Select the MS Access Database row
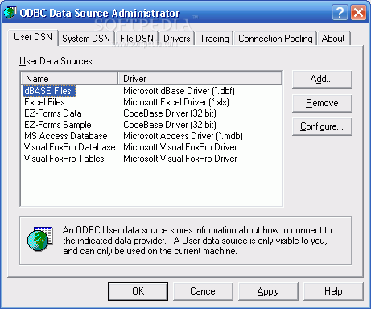 (66, 136)
